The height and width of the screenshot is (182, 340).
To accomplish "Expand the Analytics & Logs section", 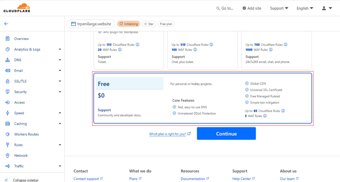I will 60,49.
